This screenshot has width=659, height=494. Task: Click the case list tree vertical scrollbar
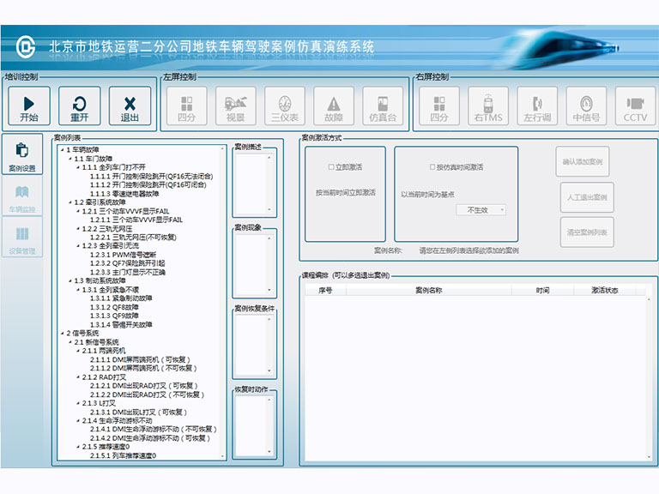pyautogui.click(x=222, y=303)
